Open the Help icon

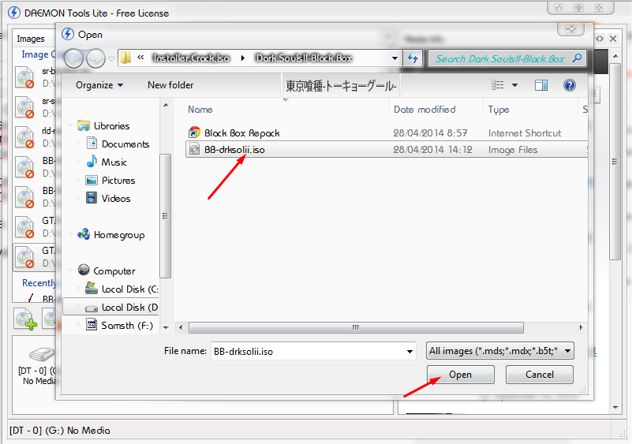[x=569, y=85]
